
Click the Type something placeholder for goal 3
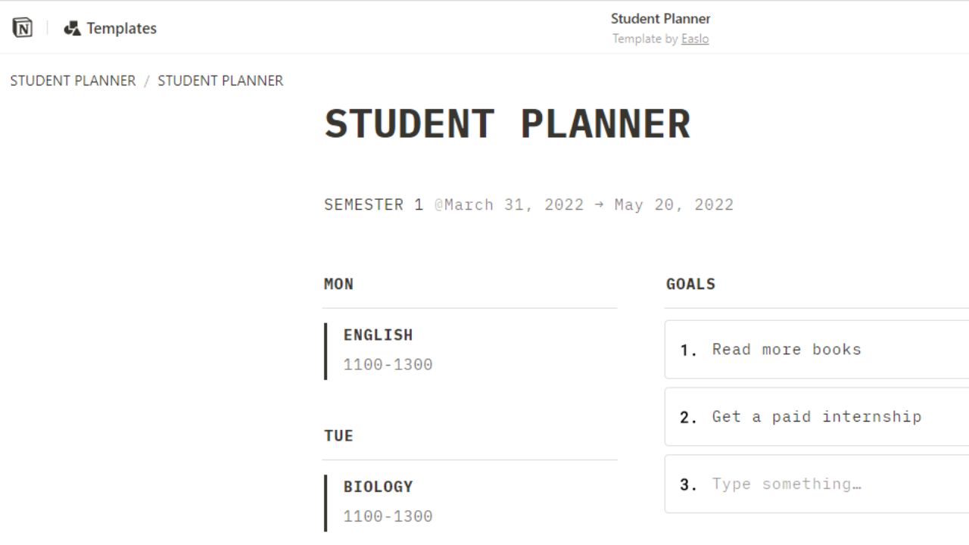[x=786, y=484]
